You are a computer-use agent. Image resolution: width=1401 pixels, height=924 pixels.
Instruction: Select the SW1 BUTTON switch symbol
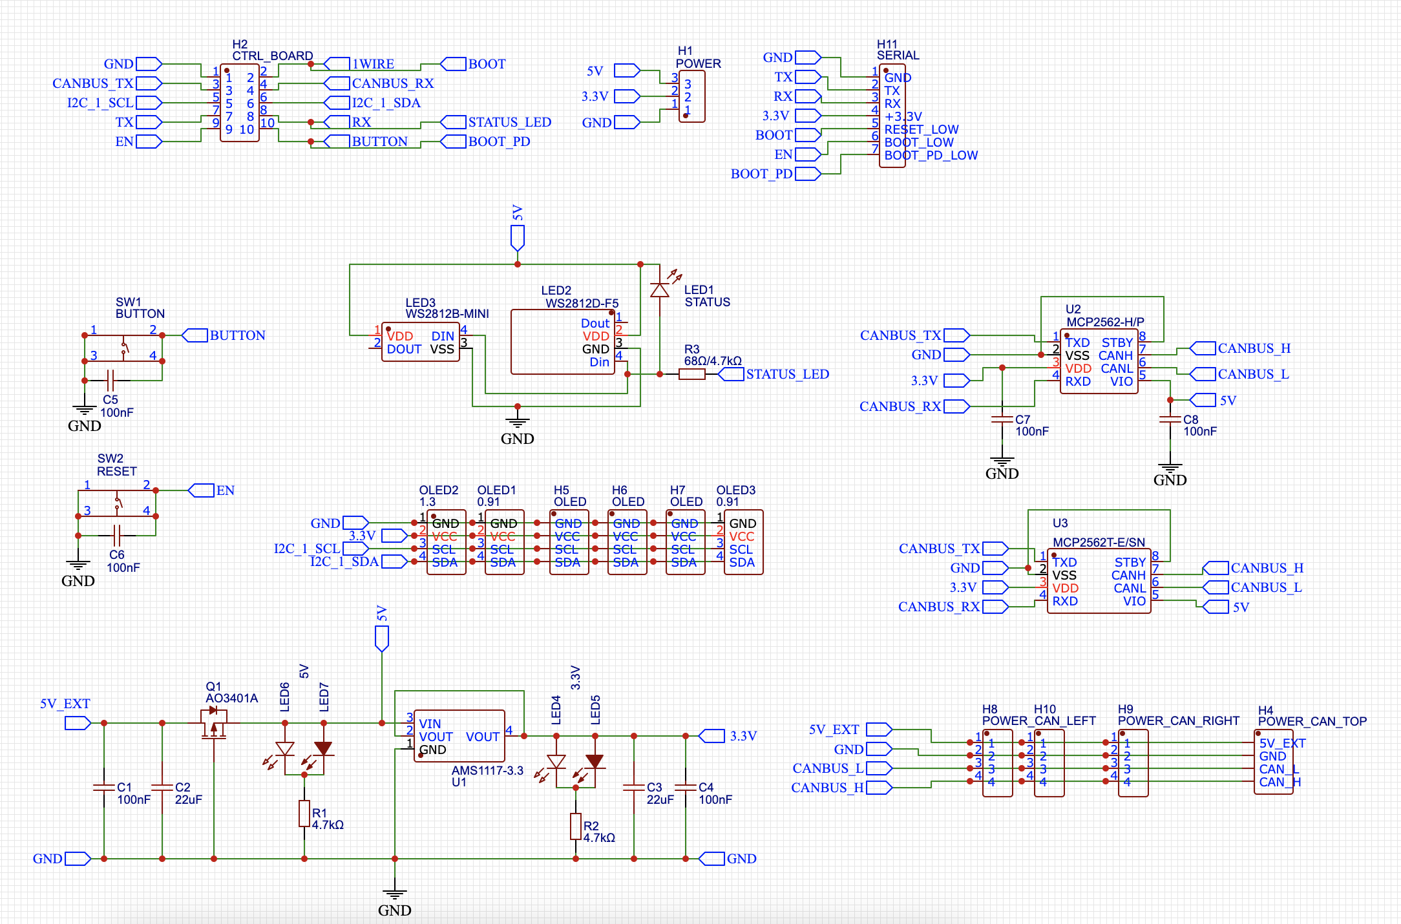(x=123, y=348)
